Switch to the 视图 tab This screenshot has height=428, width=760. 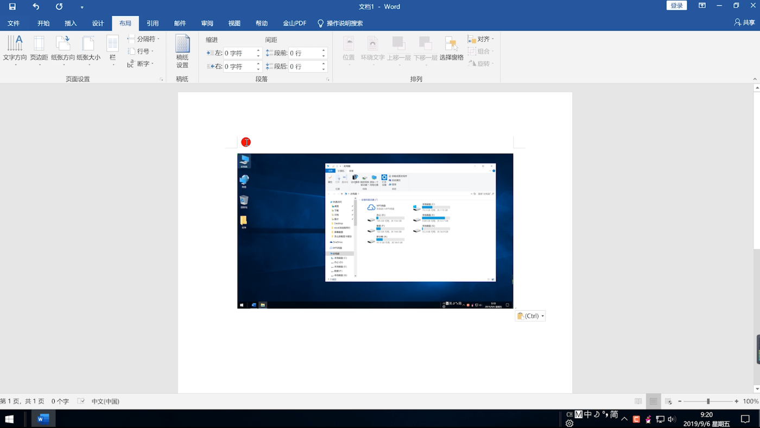point(234,23)
